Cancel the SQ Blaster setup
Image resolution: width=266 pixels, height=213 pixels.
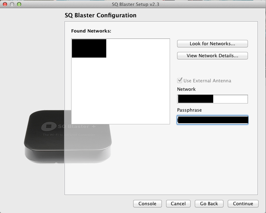(x=178, y=203)
